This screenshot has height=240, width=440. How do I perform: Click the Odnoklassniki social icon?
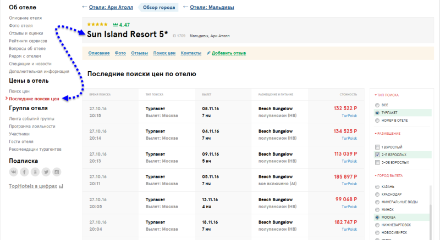[35, 172]
